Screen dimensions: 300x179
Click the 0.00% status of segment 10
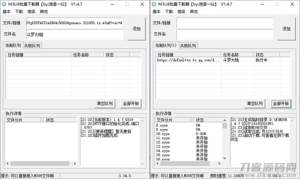(201, 134)
